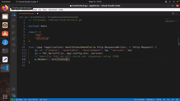Open the Go menu
This screenshot has height=101, width=180.
coord(40,10)
